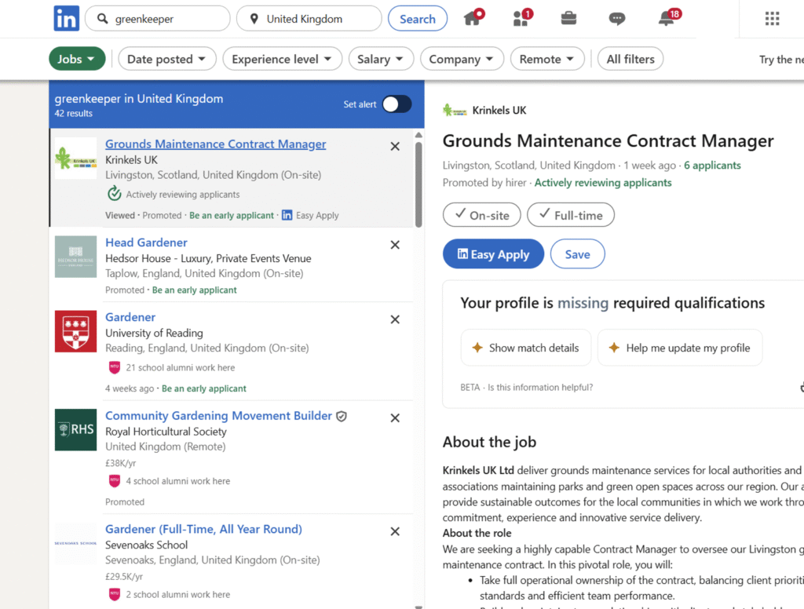This screenshot has width=804, height=609.
Task: Expand the Date posted dropdown
Action: point(166,59)
